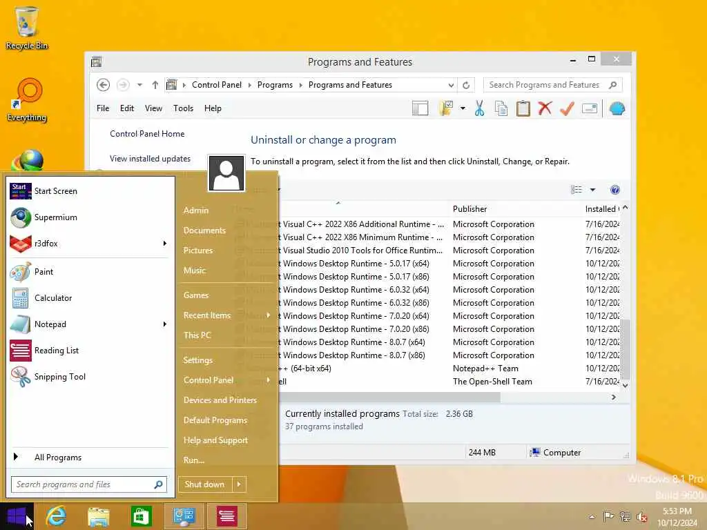Image resolution: width=707 pixels, height=530 pixels.
Task: Show hidden tray icons arrow
Action: pos(592,516)
